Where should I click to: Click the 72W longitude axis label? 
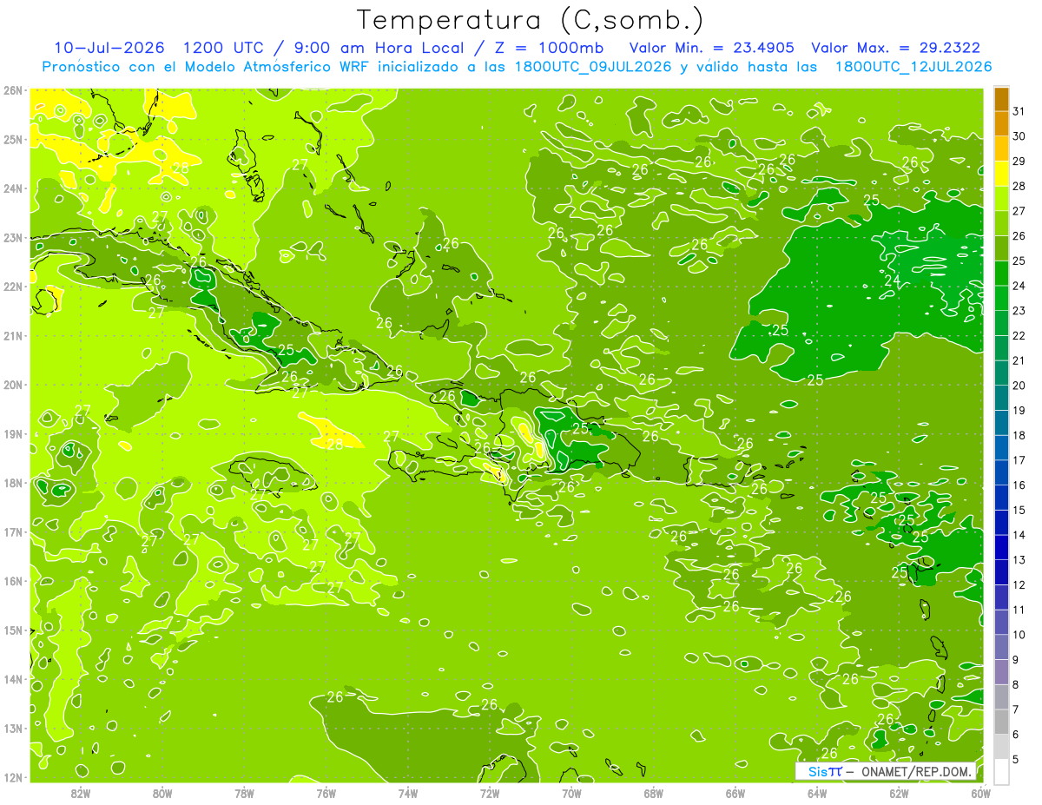490,792
